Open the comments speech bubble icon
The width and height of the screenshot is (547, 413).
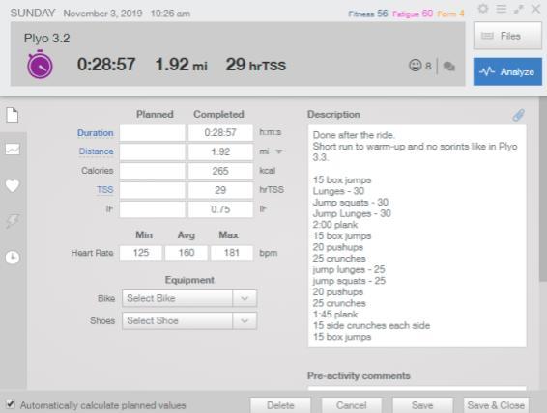[449, 66]
